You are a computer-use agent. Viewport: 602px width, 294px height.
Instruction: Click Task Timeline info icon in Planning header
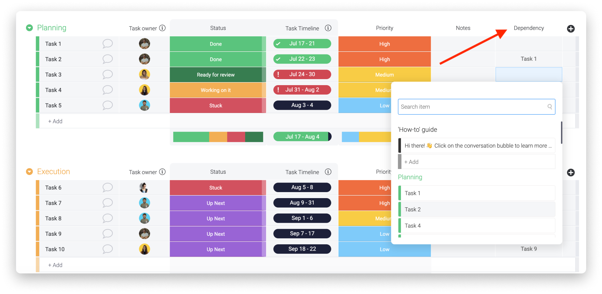[328, 28]
